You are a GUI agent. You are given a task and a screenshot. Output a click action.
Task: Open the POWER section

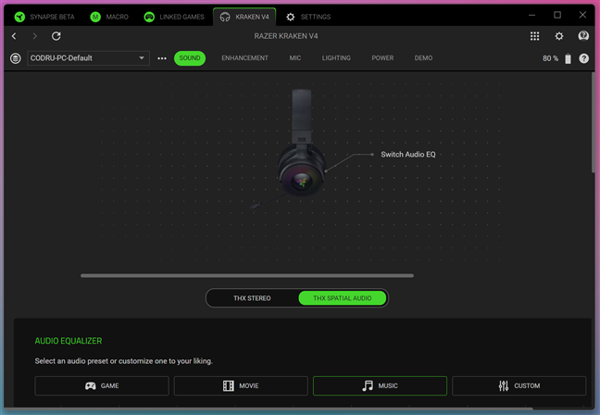(382, 58)
